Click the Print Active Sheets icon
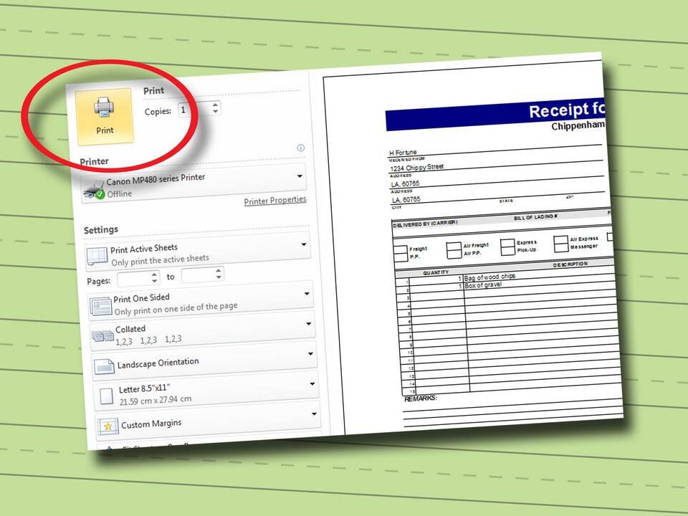This screenshot has height=516, width=688. (x=97, y=256)
